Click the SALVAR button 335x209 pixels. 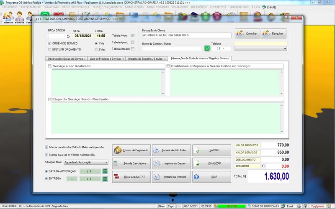(x=211, y=150)
